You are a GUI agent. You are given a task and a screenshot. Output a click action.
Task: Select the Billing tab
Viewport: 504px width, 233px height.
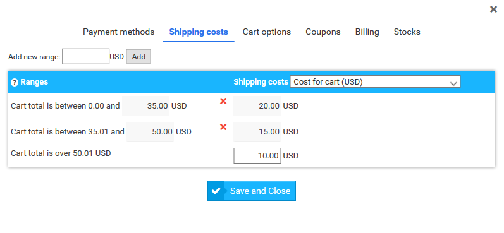pyautogui.click(x=367, y=32)
